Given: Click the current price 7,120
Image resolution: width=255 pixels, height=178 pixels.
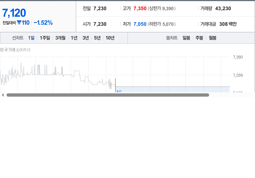Looking at the screenshot, I should 14,13.
